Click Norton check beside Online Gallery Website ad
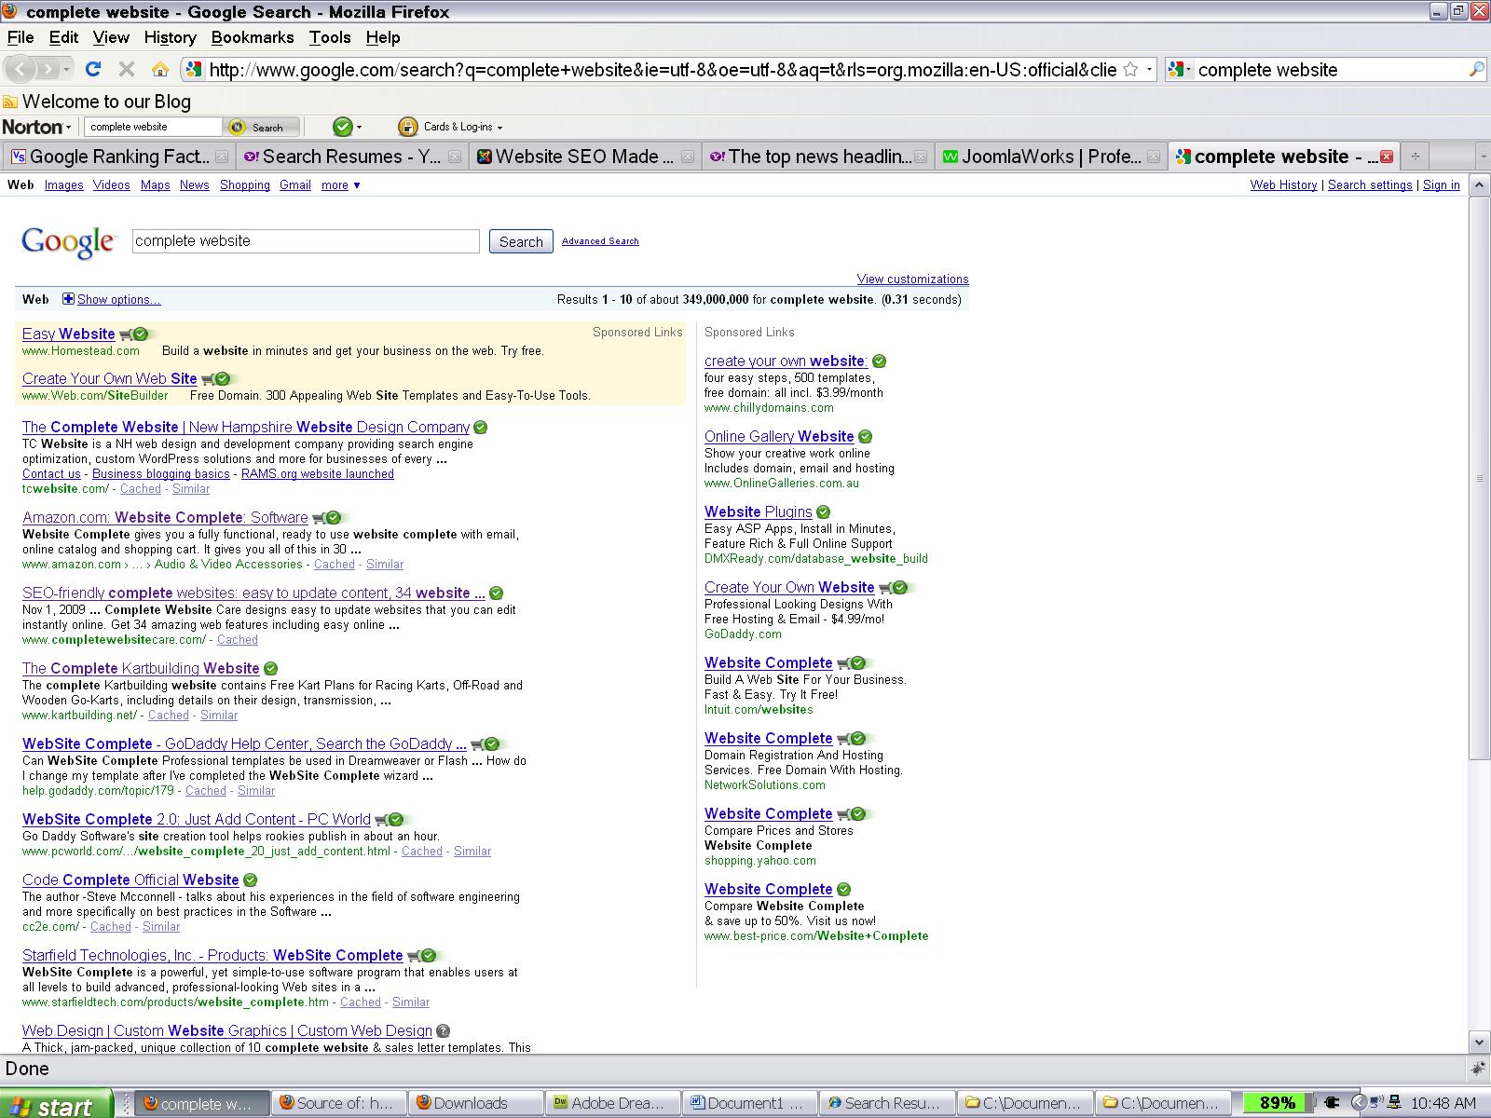The image size is (1491, 1118). tap(865, 436)
